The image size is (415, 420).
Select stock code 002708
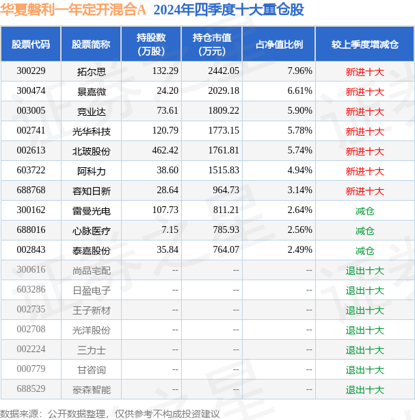(31, 329)
